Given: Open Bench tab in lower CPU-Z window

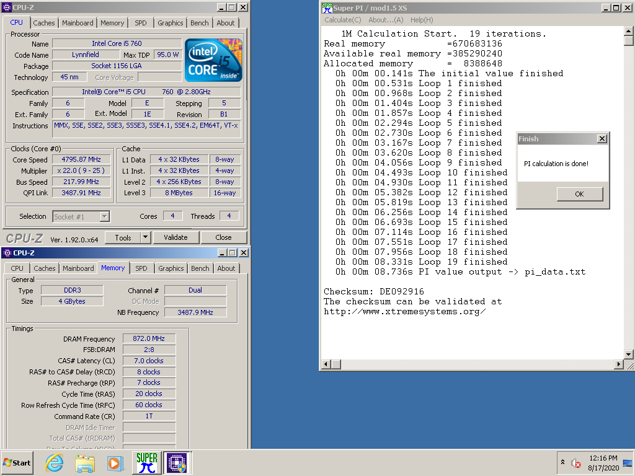Looking at the screenshot, I should click(200, 268).
